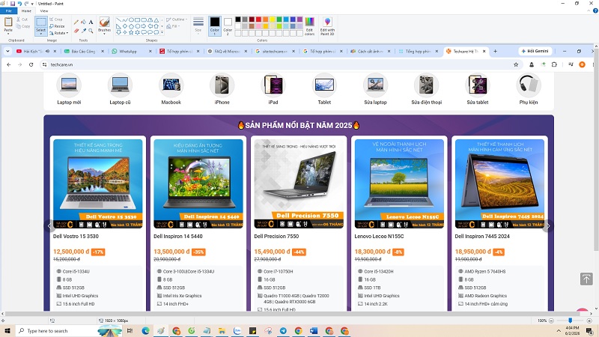Open the Dell Vostro 15 3530 product title
Image resolution: width=599 pixels, height=337 pixels.
(x=76, y=237)
